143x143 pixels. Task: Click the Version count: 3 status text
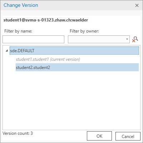18,133
